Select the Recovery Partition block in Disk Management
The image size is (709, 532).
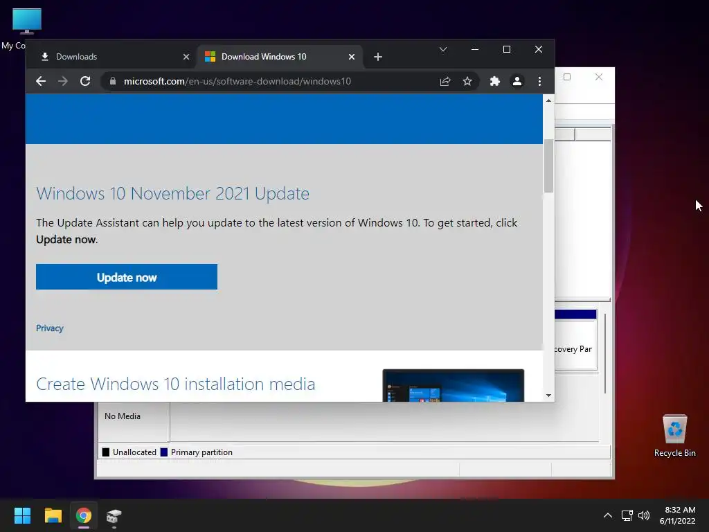575,340
